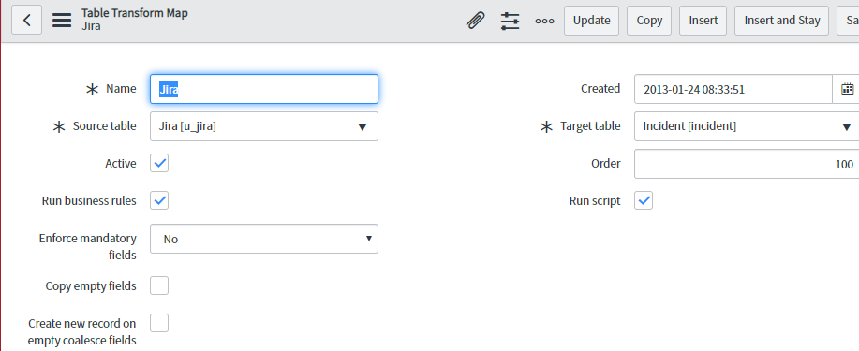The height and width of the screenshot is (351, 859).
Task: Click the Update button
Action: [591, 21]
